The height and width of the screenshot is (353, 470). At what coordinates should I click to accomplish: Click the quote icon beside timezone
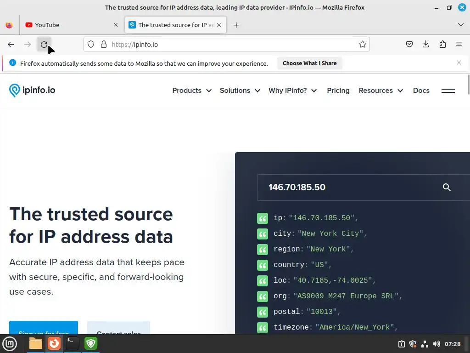coord(262,327)
